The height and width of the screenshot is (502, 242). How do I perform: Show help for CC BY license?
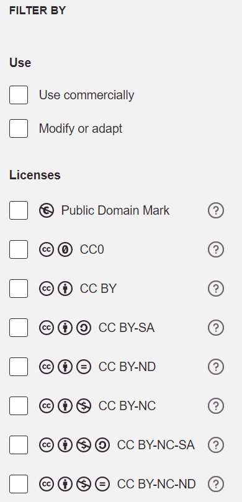coord(216,289)
